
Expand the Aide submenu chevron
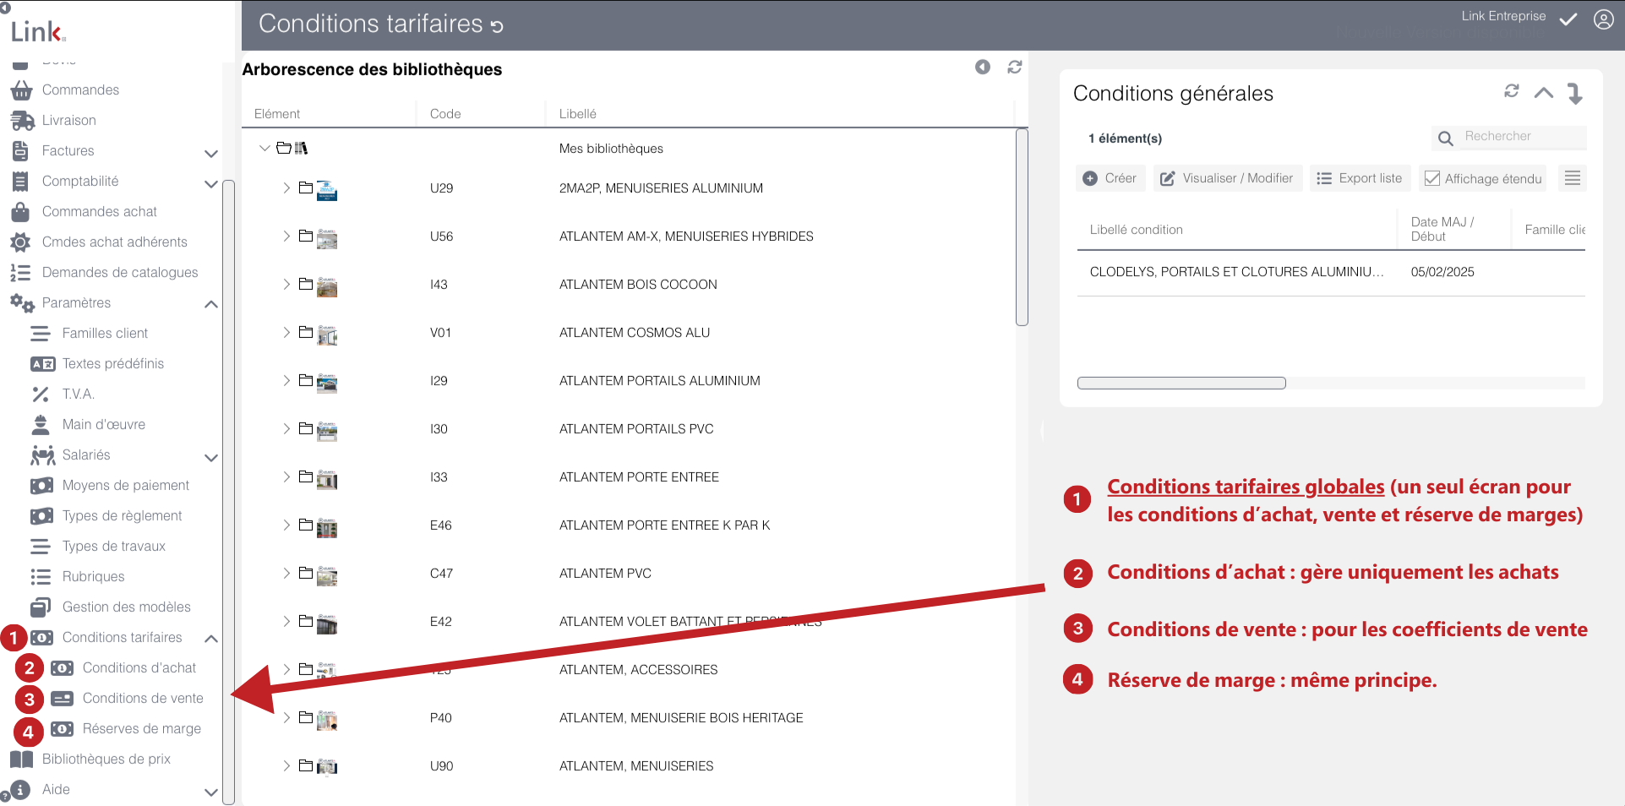tap(211, 792)
